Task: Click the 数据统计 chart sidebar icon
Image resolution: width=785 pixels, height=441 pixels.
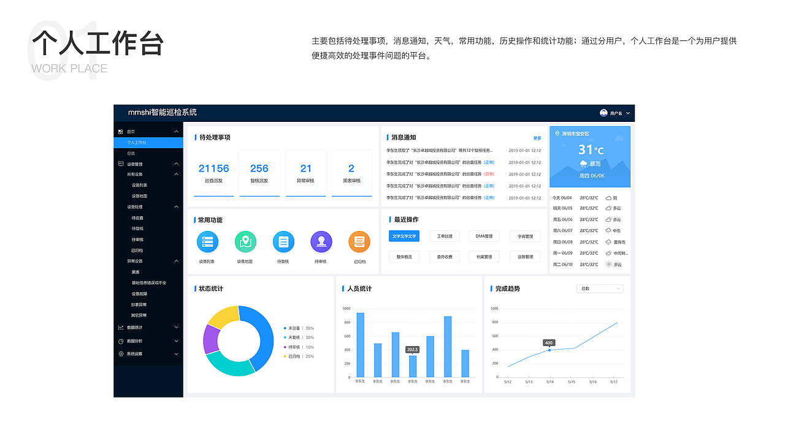Action: (121, 328)
